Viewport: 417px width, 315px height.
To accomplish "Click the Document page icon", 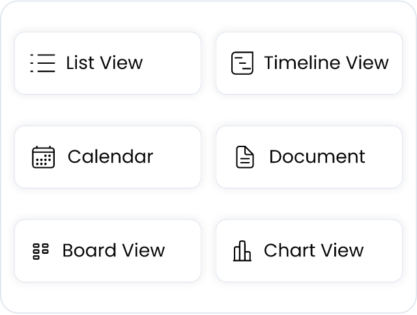I will pos(245,157).
